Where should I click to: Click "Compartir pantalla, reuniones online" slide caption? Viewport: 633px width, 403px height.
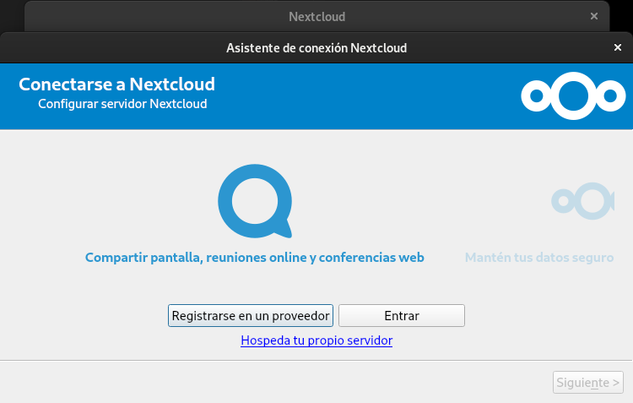[x=255, y=258]
